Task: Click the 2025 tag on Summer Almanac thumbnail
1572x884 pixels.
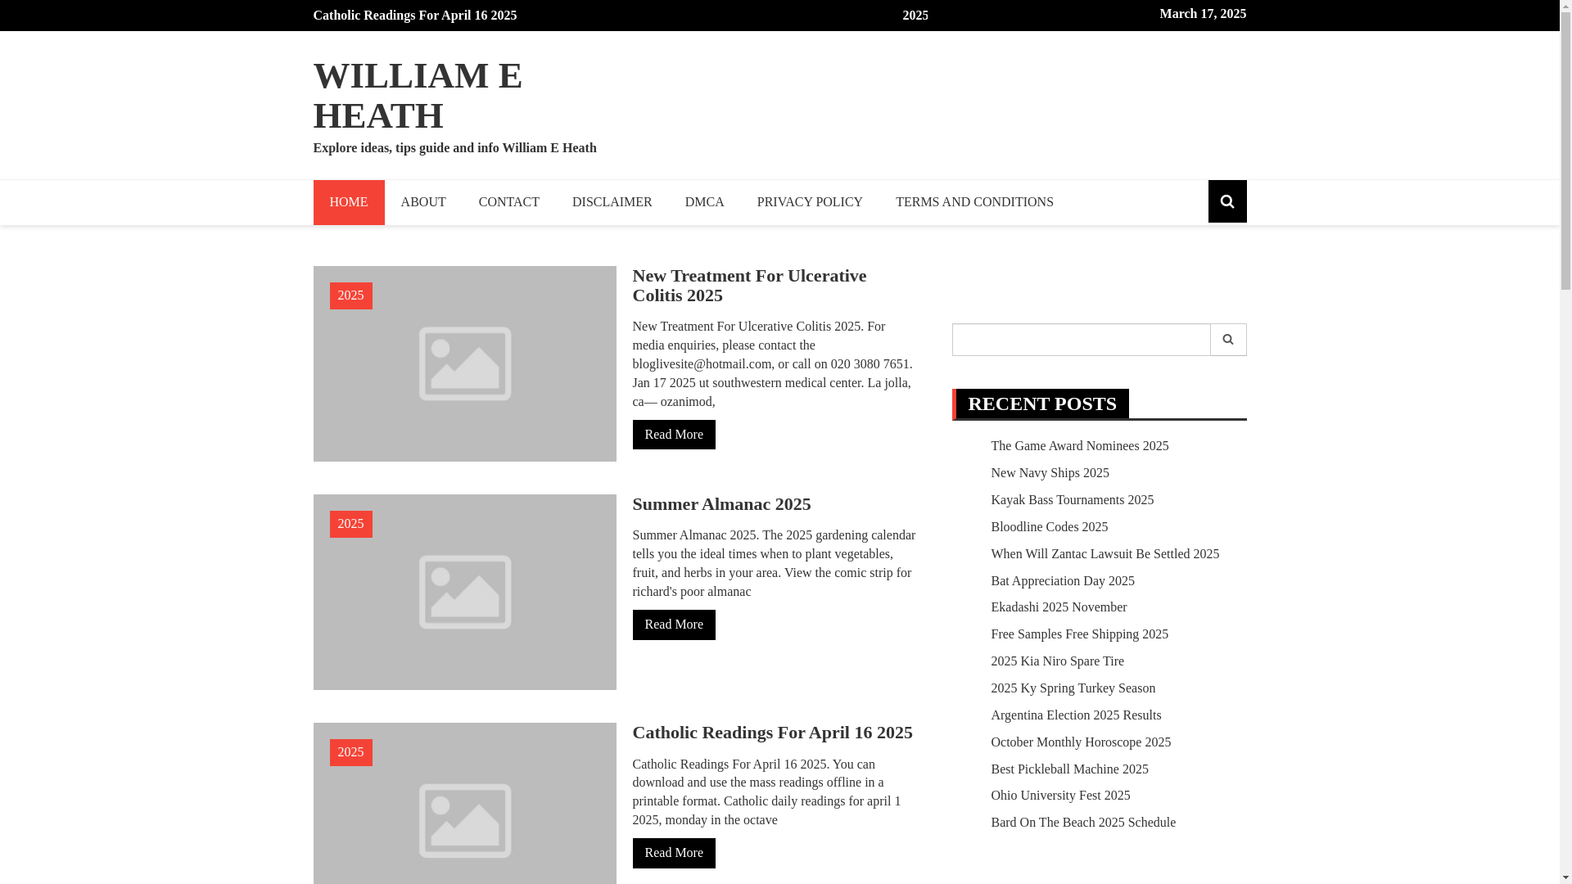Action: click(x=350, y=524)
